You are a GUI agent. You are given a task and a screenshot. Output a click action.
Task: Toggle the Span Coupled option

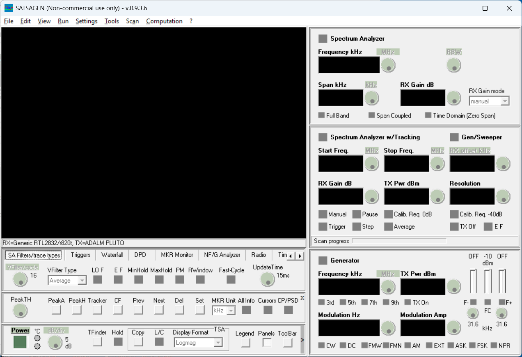372,115
